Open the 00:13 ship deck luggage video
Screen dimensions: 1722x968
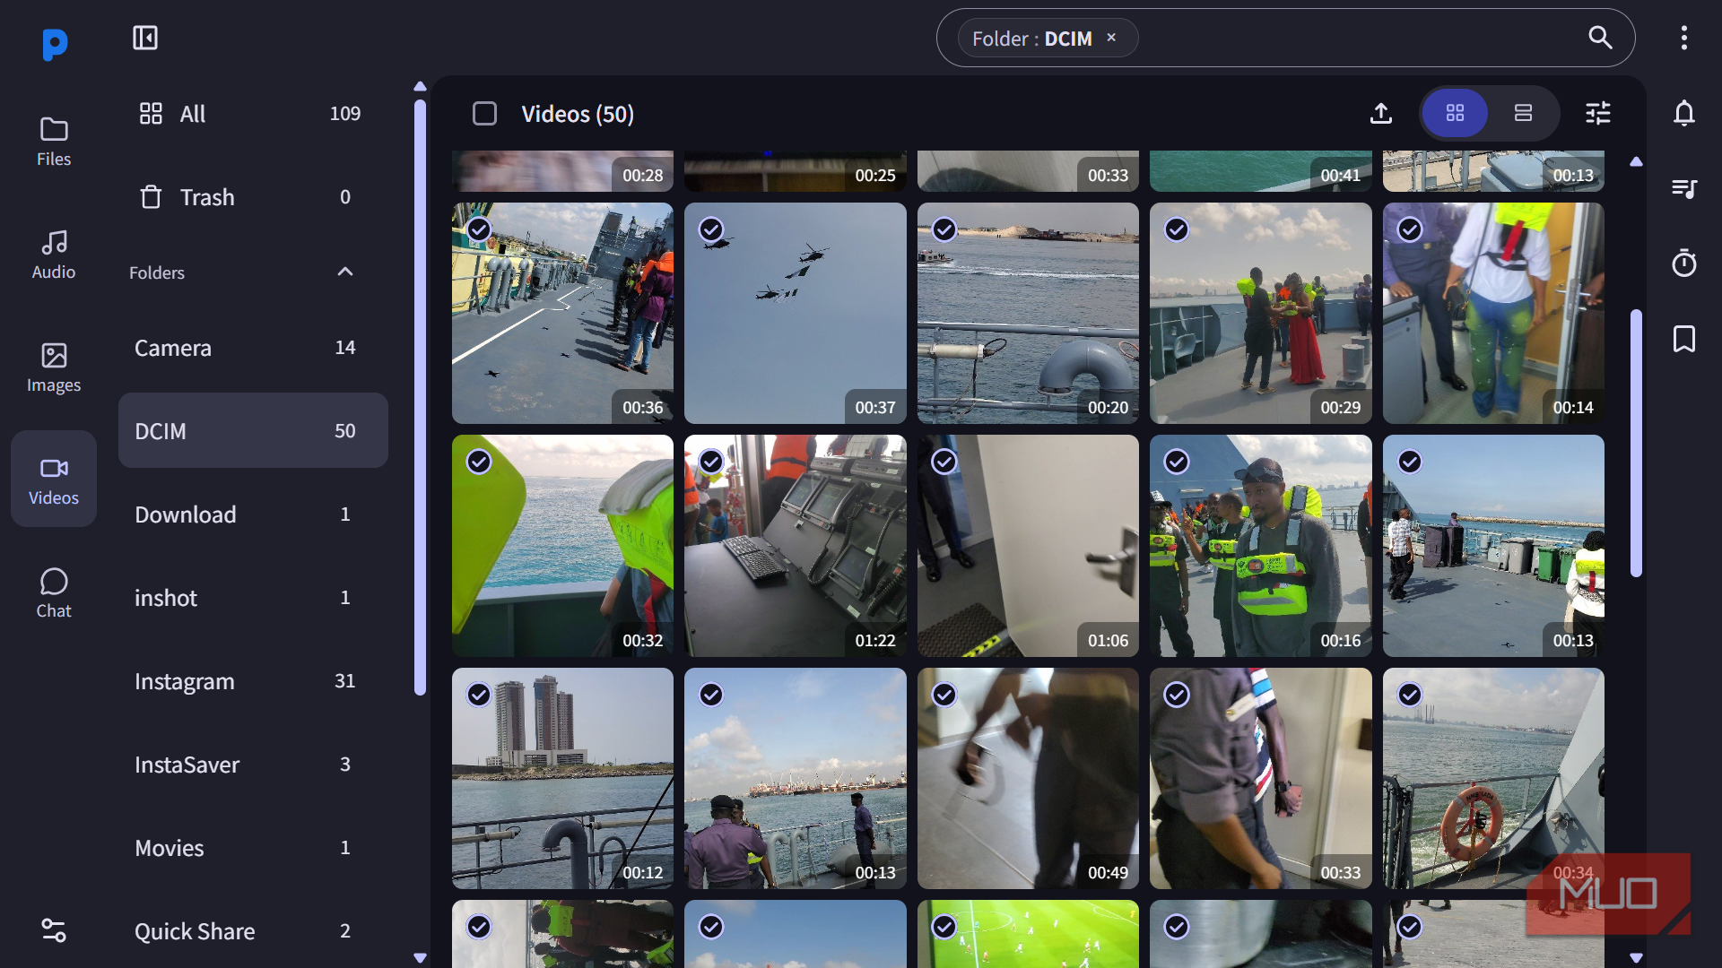click(x=1493, y=546)
